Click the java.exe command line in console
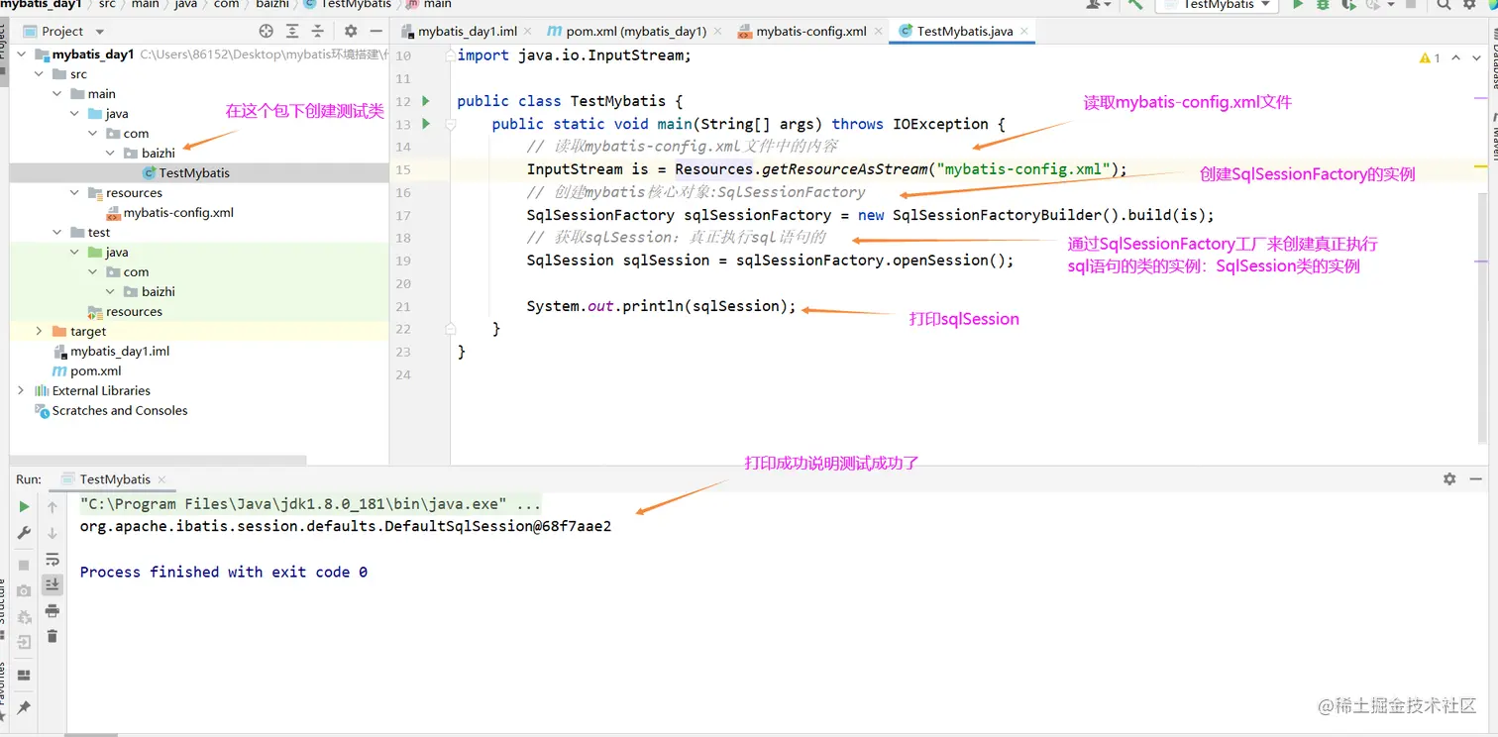This screenshot has width=1498, height=737. click(310, 504)
